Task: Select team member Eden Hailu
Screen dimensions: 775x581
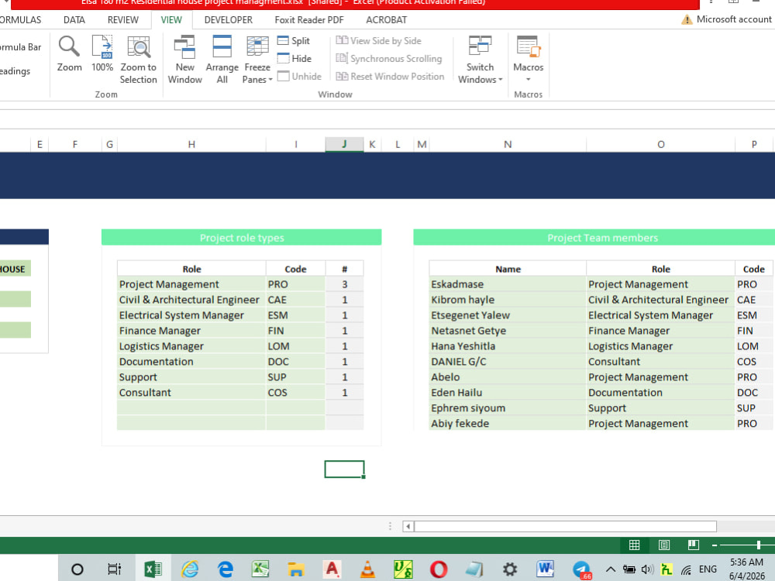Action: 508,392
